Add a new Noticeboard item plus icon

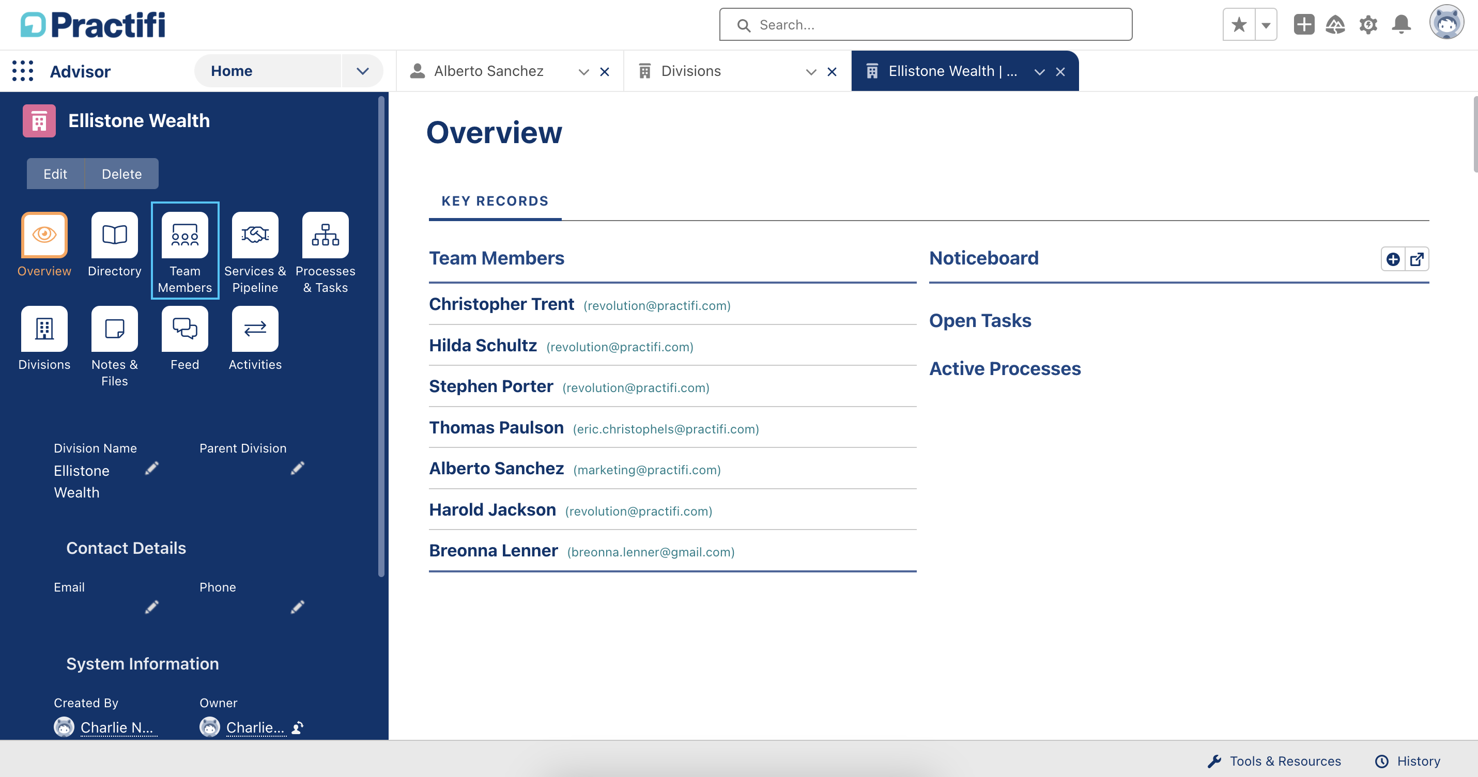click(x=1393, y=259)
